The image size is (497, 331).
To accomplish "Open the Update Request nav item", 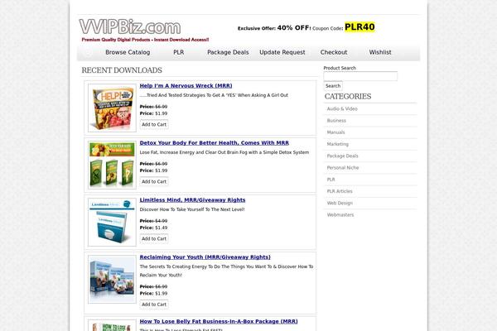I will [x=282, y=52].
